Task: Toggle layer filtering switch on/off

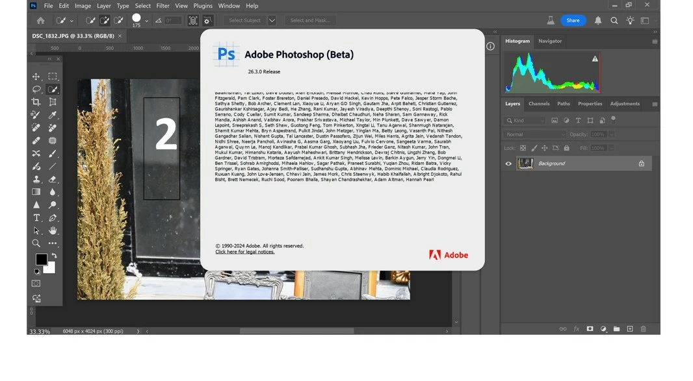Action: [x=614, y=119]
